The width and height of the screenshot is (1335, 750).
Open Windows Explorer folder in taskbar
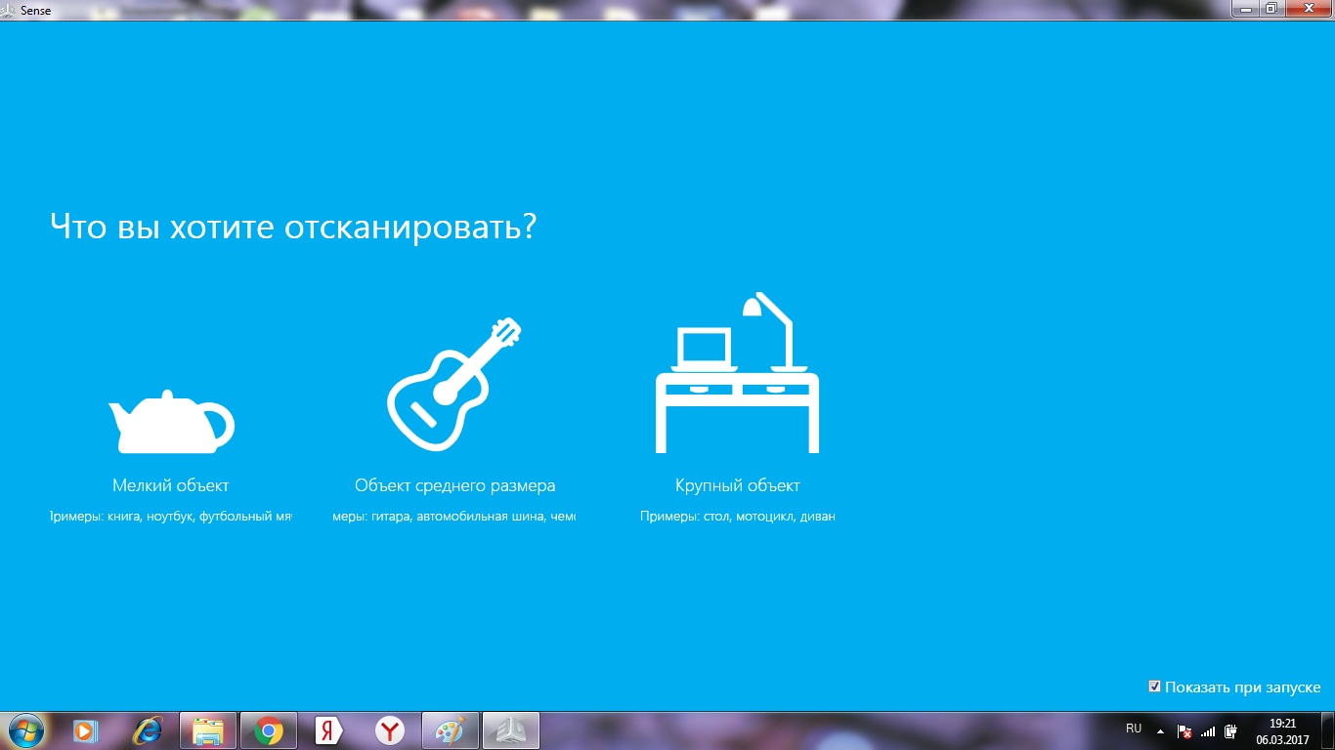[x=208, y=730]
